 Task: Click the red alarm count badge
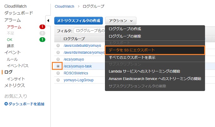[42, 27]
